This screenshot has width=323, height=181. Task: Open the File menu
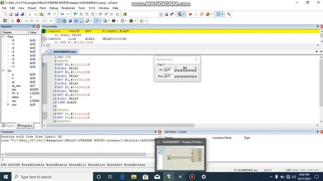coord(4,8)
